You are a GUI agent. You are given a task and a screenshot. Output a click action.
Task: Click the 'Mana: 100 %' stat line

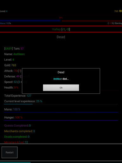coord(12,110)
